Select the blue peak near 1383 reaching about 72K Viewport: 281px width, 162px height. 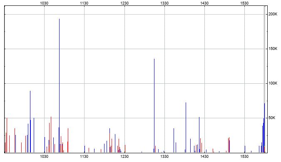[x=186, y=127]
